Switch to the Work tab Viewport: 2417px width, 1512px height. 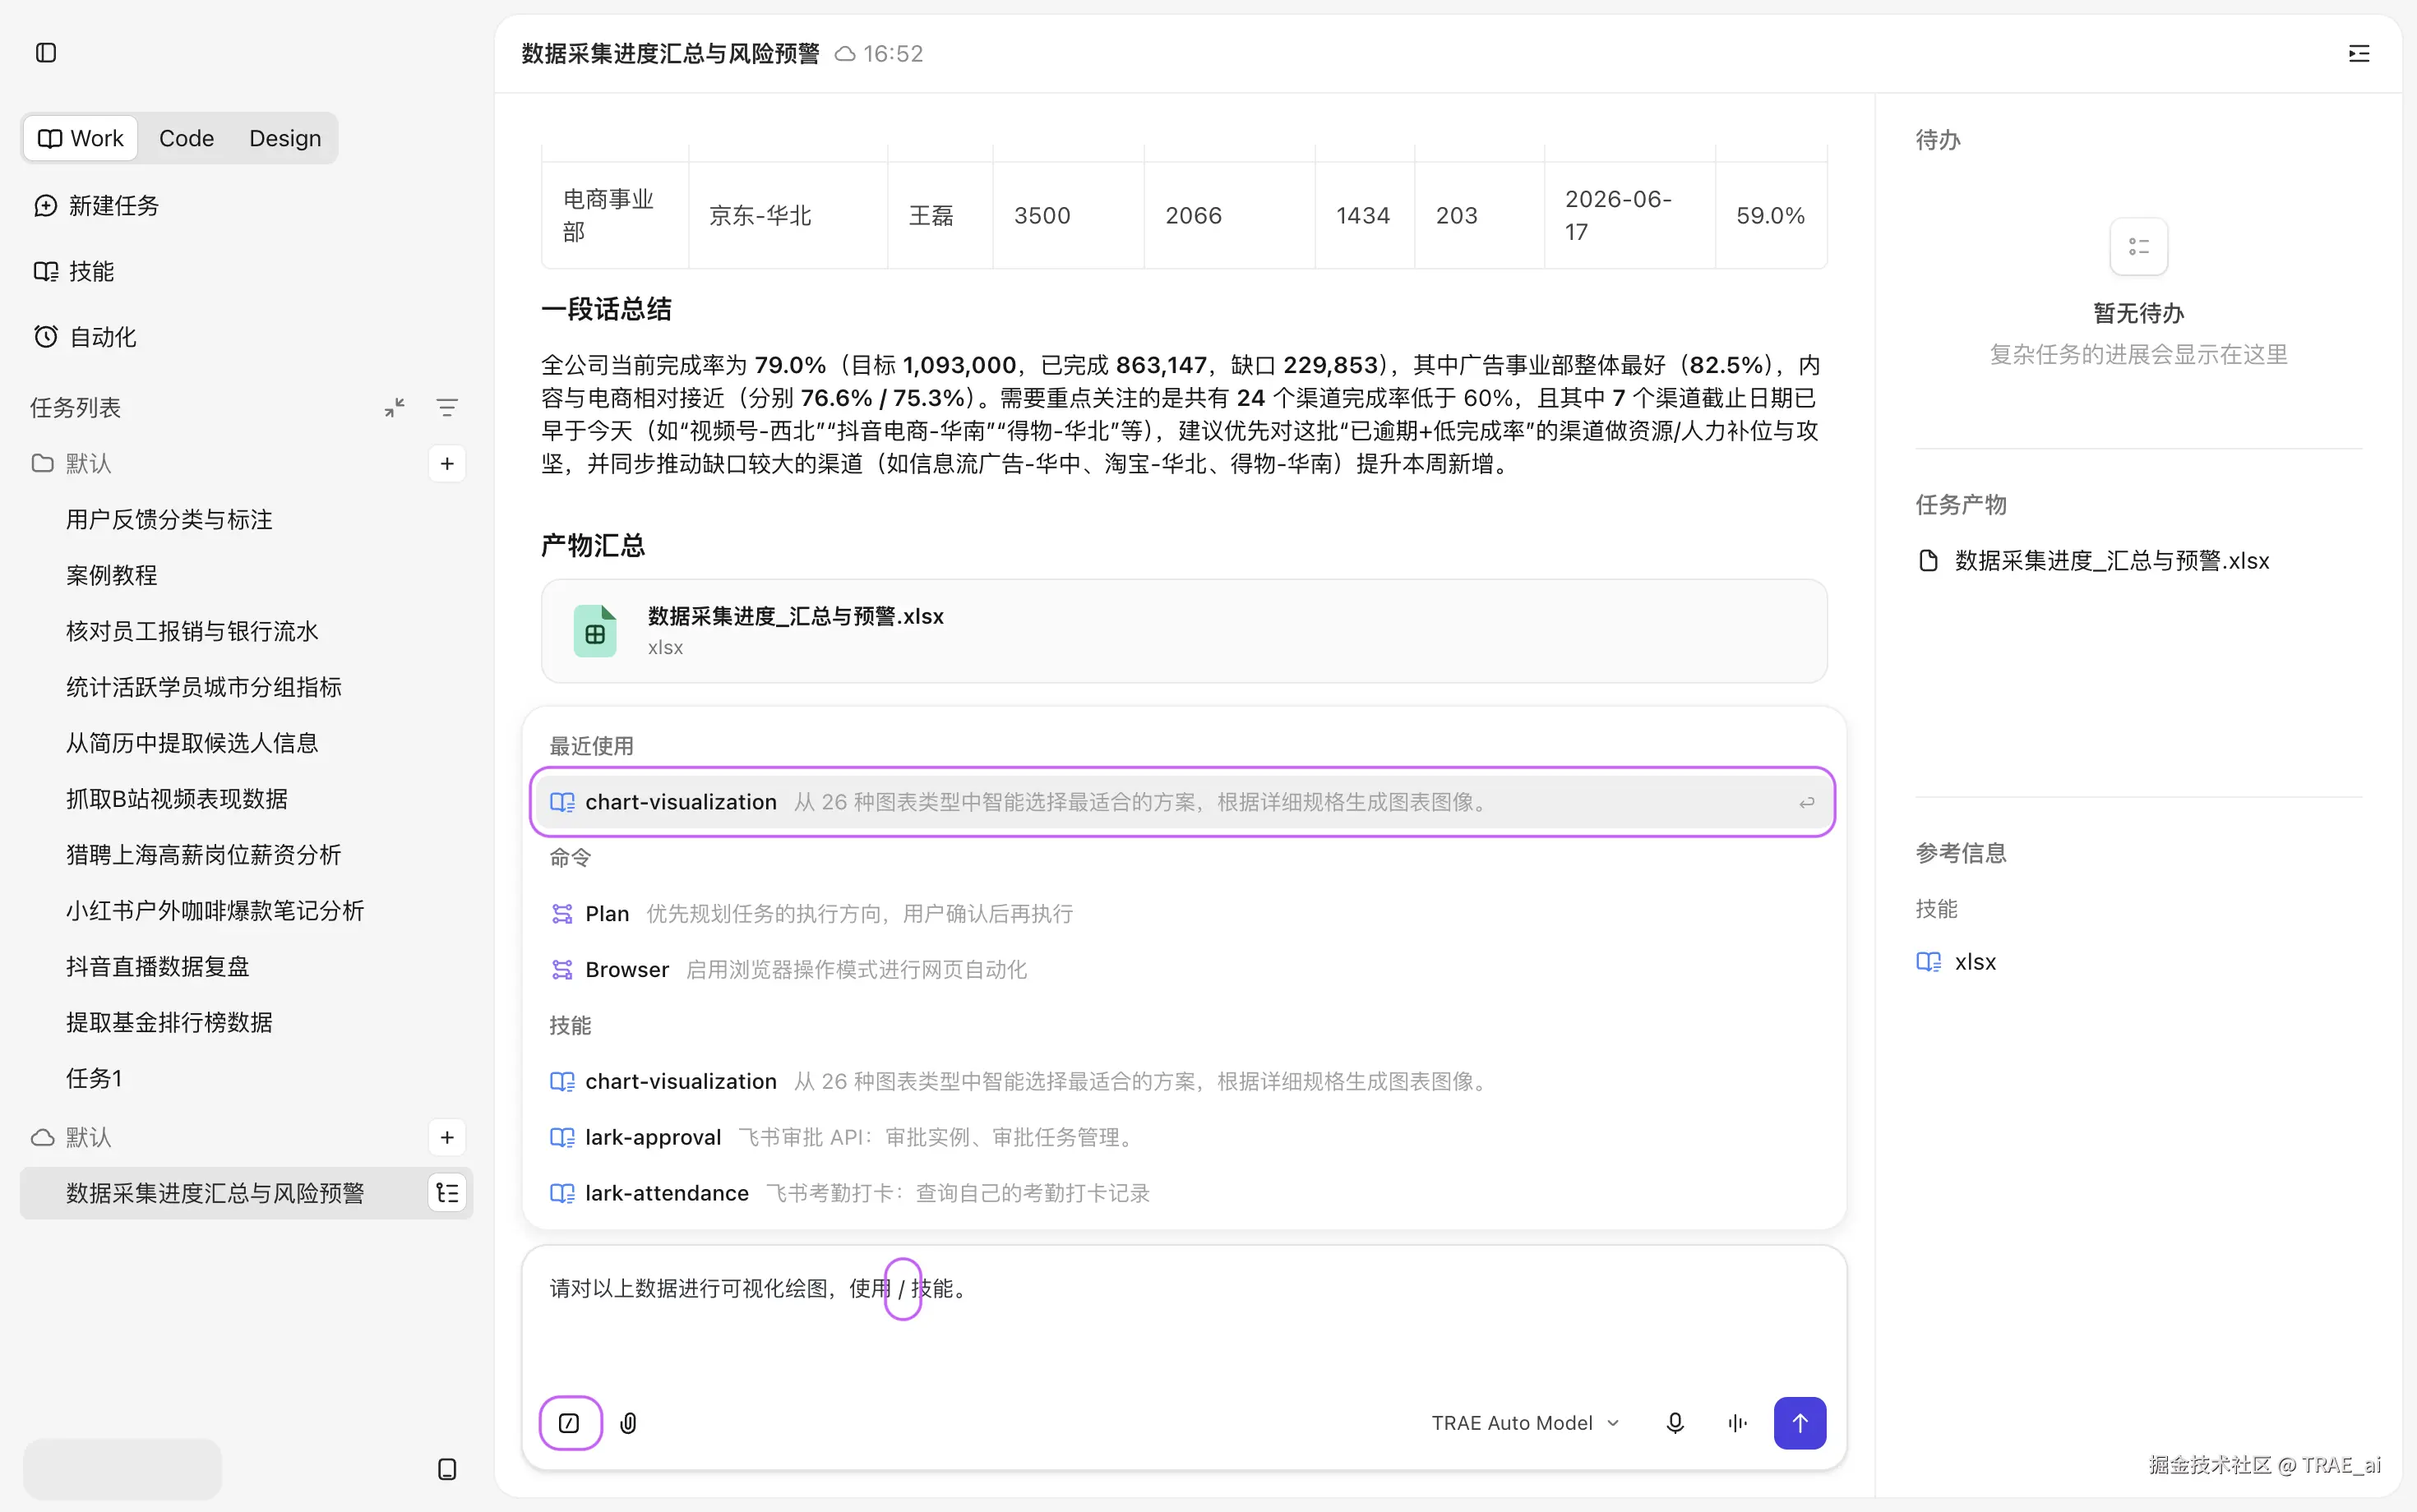click(81, 138)
